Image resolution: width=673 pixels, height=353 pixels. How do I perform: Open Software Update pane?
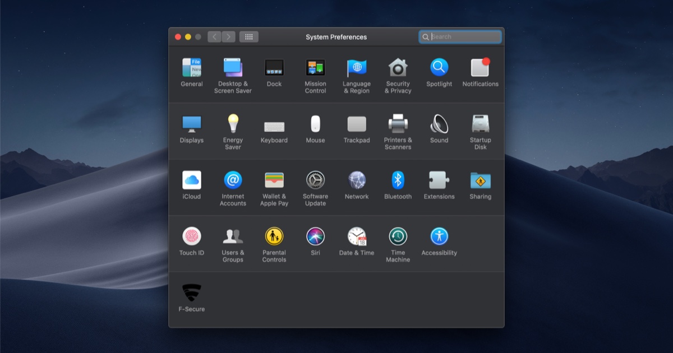(315, 180)
